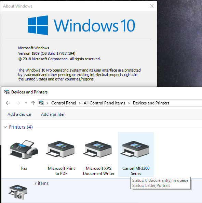Click the Devices and Printers window title
Viewport: 202px width, 203px height.
(x=29, y=92)
